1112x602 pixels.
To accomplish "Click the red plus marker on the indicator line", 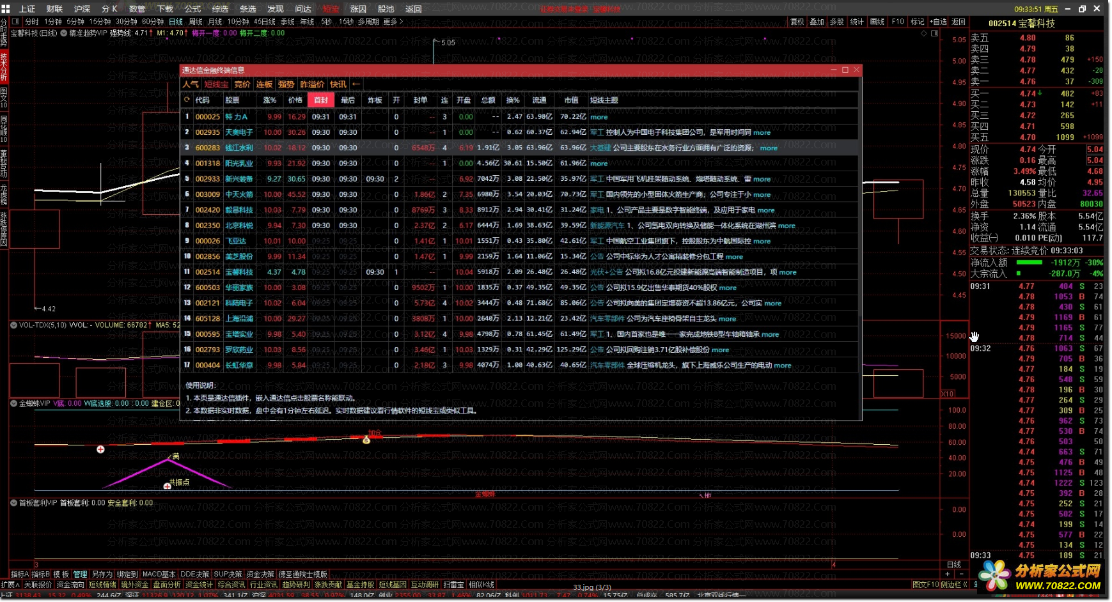I will coord(100,449).
